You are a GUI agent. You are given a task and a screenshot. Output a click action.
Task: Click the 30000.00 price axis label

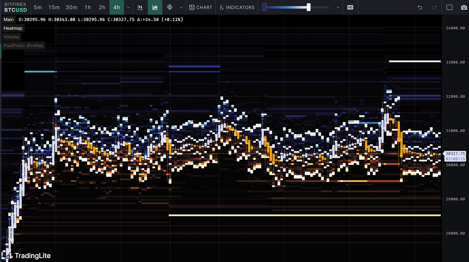(x=455, y=165)
